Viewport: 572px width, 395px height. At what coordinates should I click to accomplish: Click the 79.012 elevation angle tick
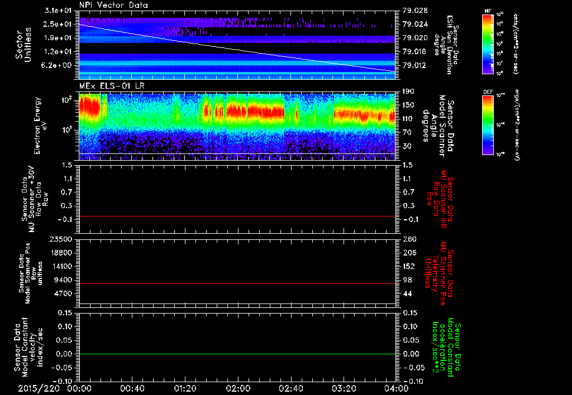pos(415,66)
